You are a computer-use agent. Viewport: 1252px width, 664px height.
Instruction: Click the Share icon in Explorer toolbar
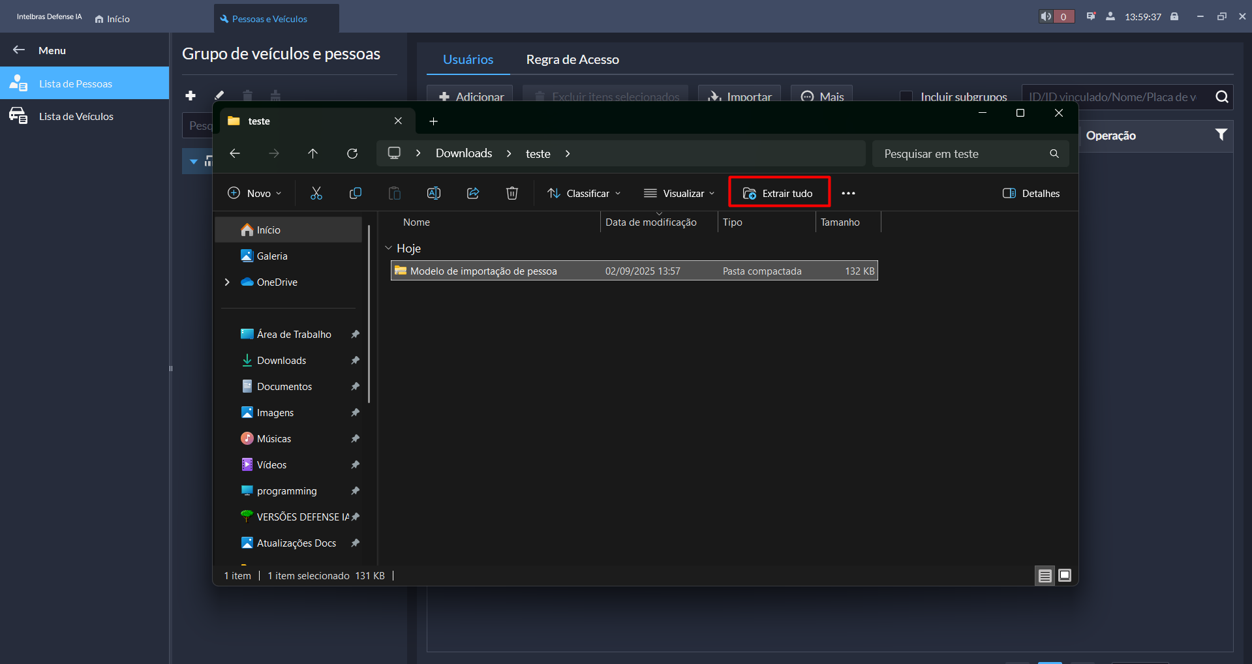point(473,193)
